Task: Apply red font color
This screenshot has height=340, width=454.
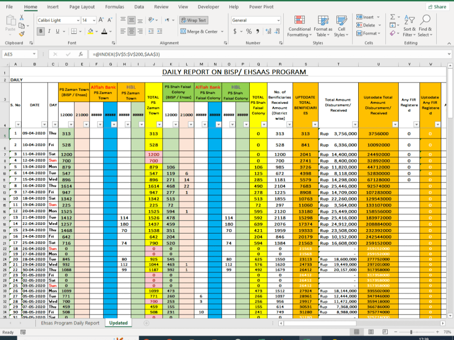Action: pos(104,31)
